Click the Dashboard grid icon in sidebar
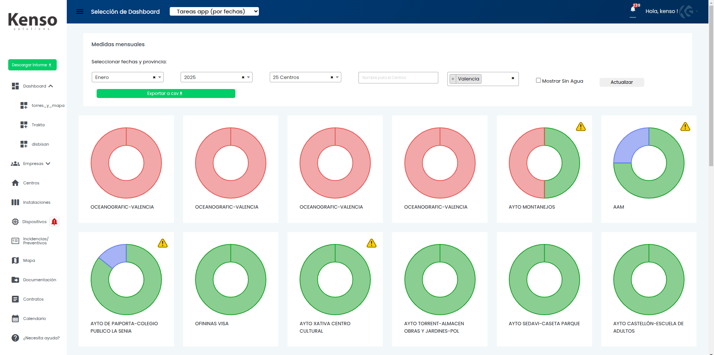The height and width of the screenshot is (355, 714). 15,86
